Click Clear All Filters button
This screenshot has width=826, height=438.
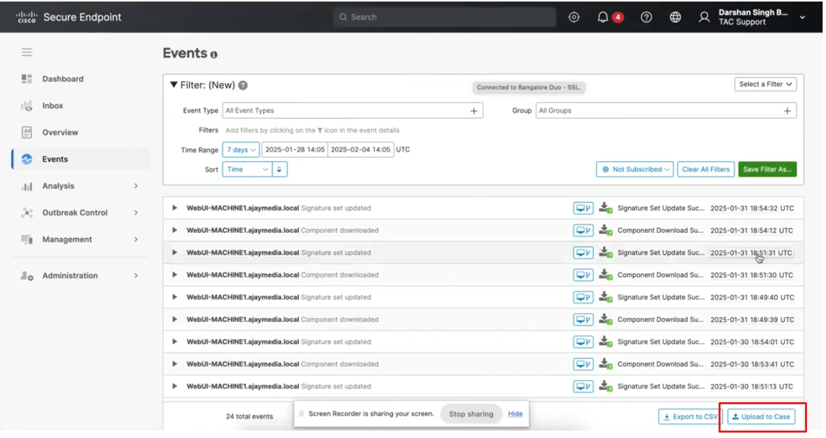(x=706, y=169)
